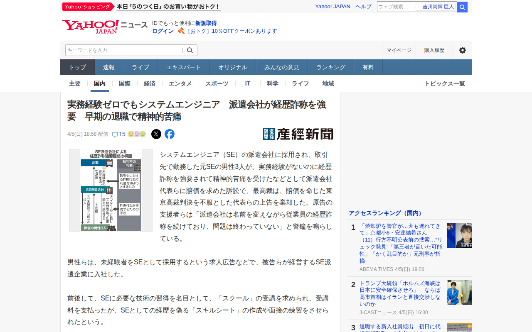Click the article timestamp 4/5(日) 18:58 配信
The height and width of the screenshot is (332, 532).
88,134
